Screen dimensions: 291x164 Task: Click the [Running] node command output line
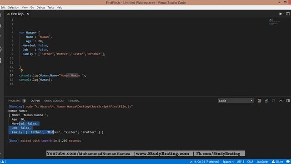point(70,106)
